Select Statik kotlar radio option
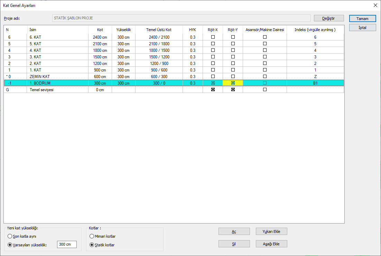The image size is (381, 256). click(92, 245)
